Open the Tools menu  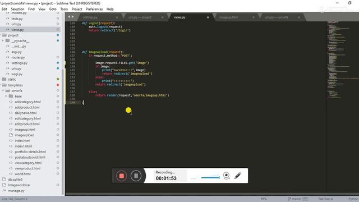coord(64,9)
